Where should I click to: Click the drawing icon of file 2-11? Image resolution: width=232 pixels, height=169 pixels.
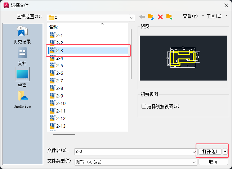coord(52,111)
